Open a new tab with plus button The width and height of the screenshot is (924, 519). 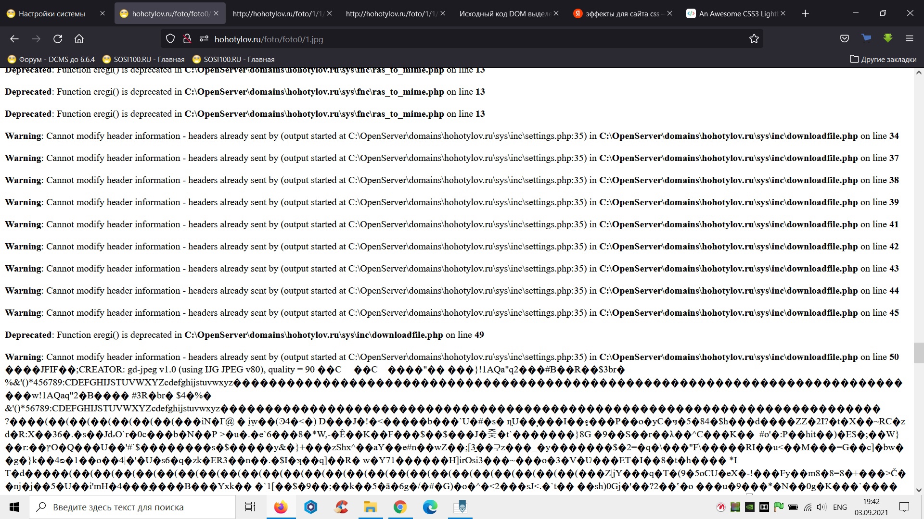(805, 13)
